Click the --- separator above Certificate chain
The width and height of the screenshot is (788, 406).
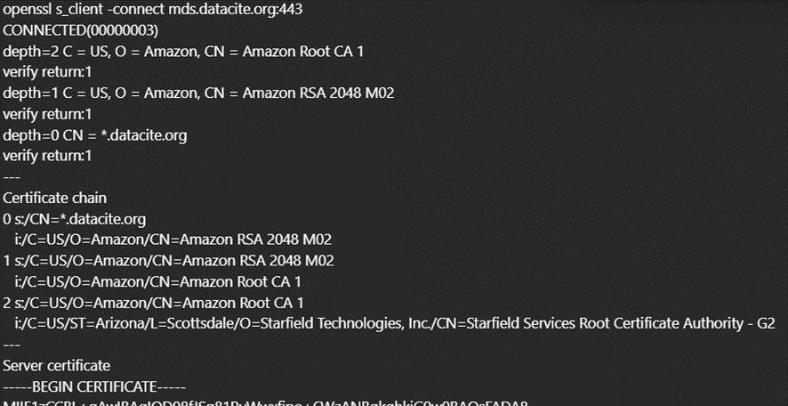(11, 176)
